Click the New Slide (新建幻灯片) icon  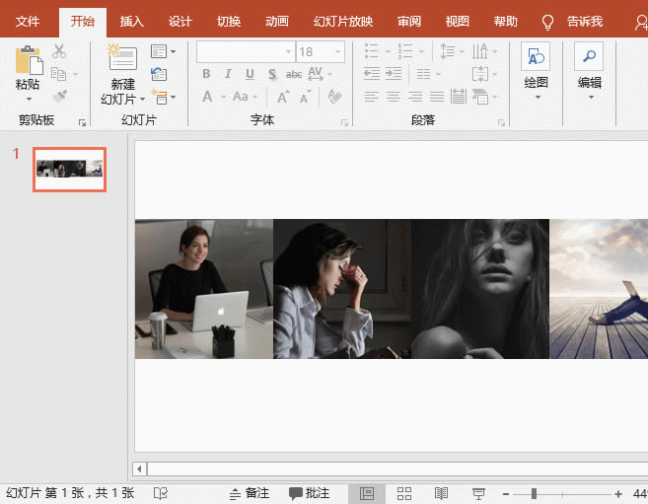122,59
